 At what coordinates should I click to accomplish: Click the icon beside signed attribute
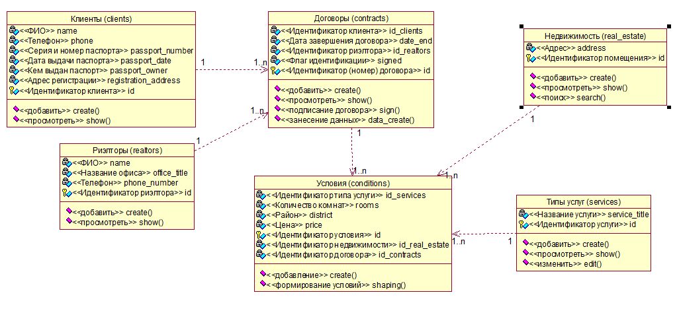point(275,60)
